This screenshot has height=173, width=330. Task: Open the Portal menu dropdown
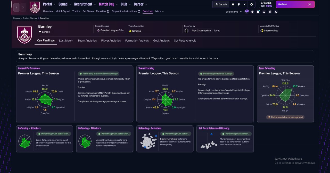[x=49, y=4]
